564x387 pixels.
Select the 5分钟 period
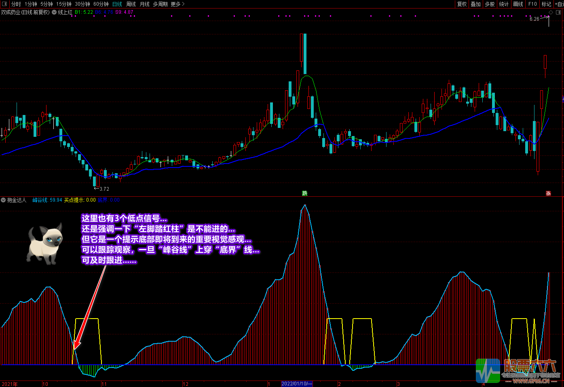(46, 4)
